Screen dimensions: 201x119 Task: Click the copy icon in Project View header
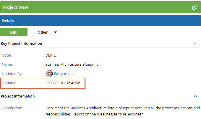[x=195, y=7]
